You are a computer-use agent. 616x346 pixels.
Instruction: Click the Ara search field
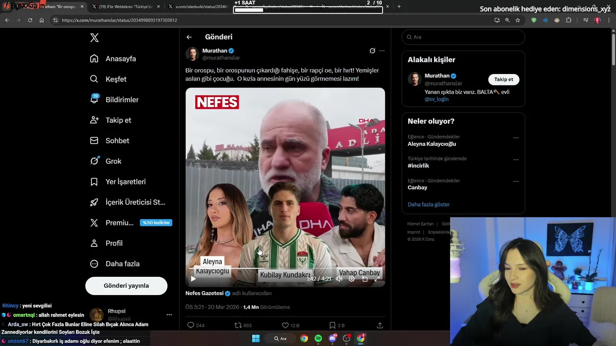click(463, 37)
